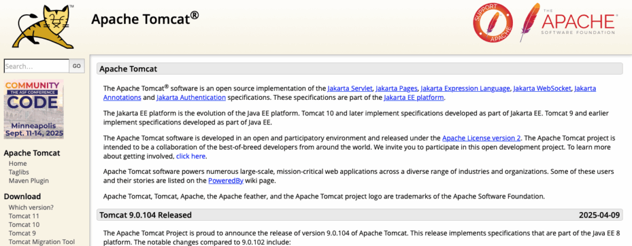
Task: Open Maven Plugin sidebar link
Action: pos(28,181)
